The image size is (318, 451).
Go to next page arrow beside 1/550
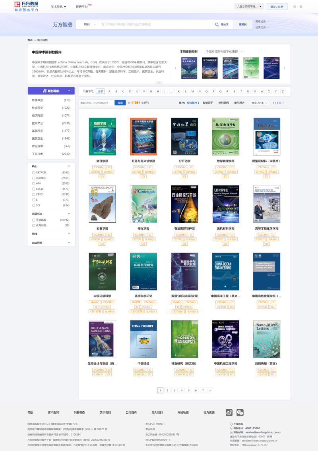tap(283, 103)
